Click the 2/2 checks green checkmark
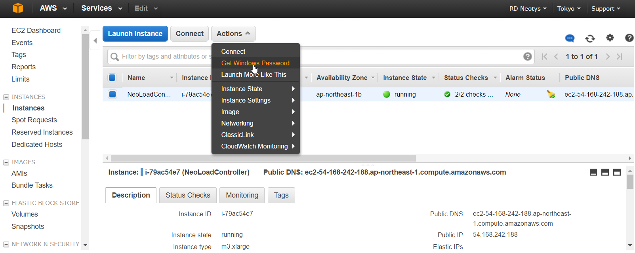This screenshot has height=253, width=635. [447, 94]
